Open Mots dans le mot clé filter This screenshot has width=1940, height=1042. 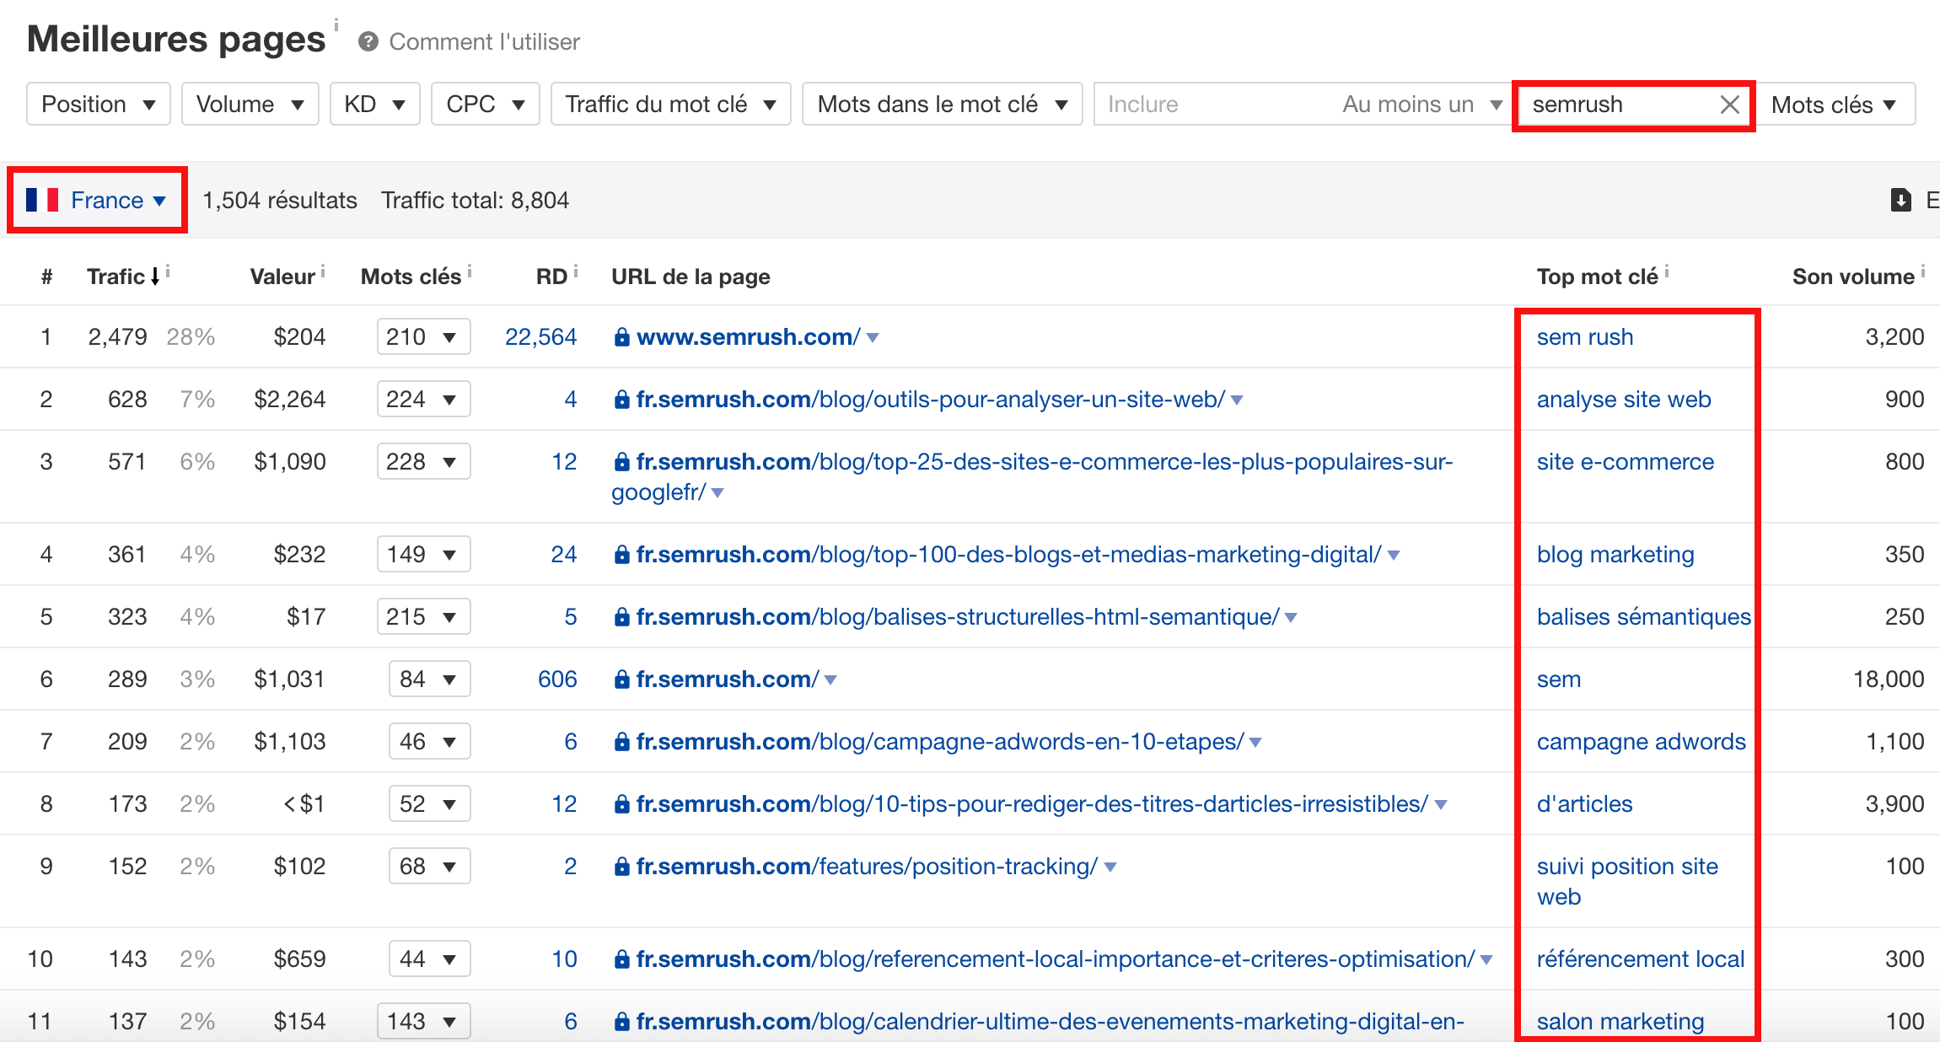click(x=943, y=104)
